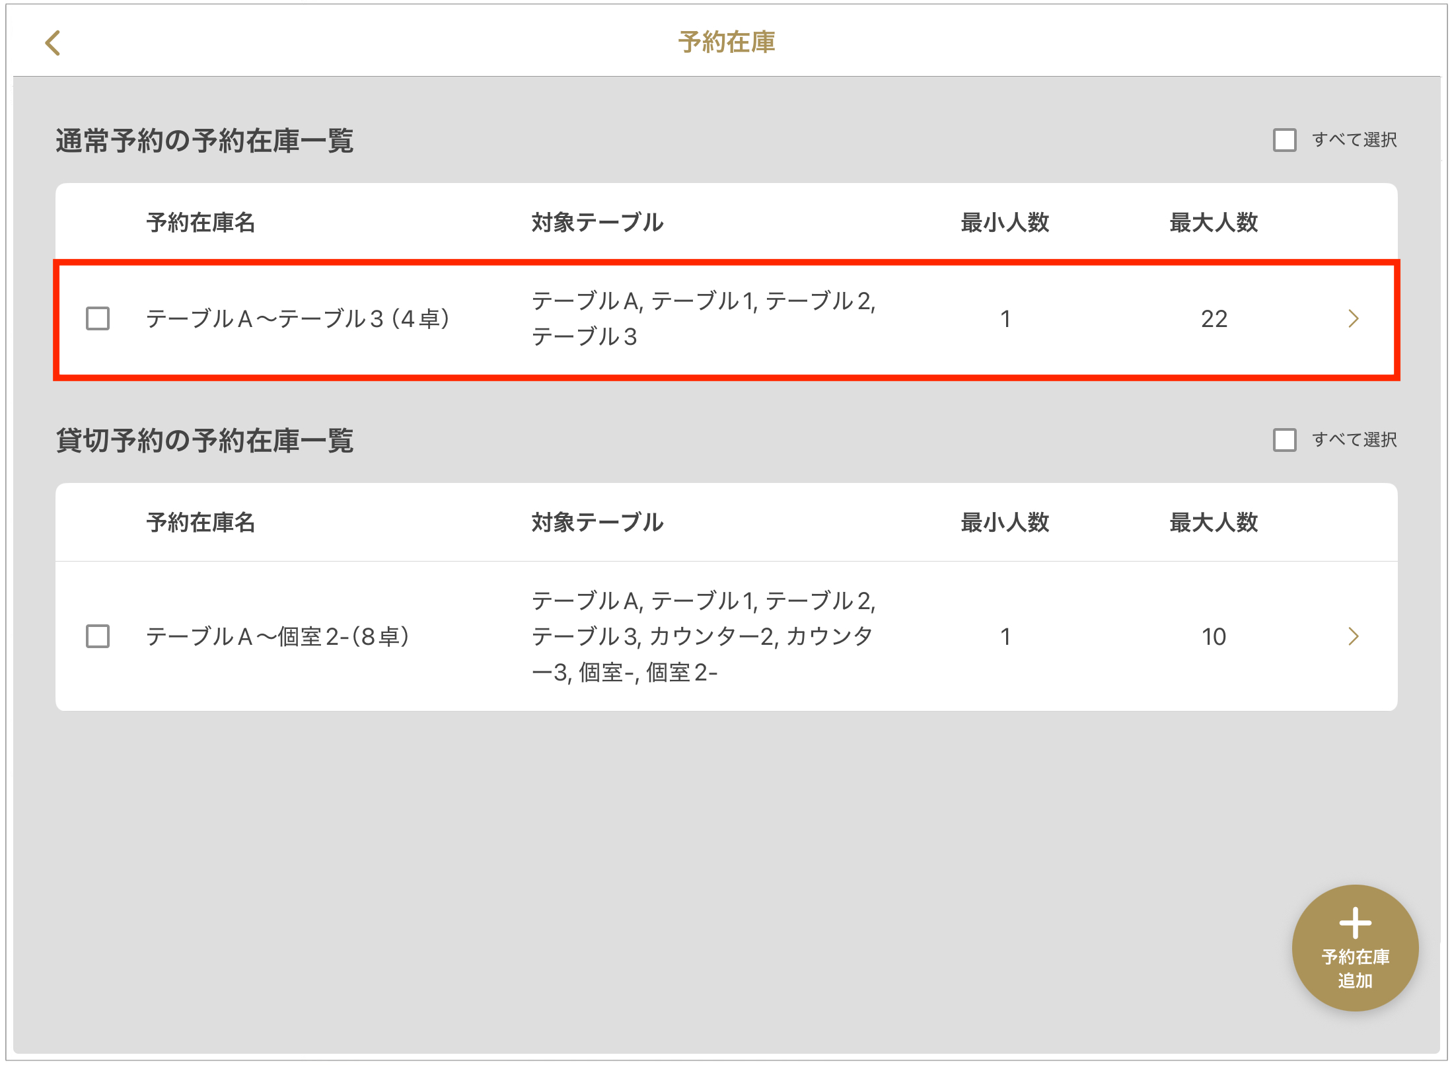Click 最大人数 header in 通常予約 table
The image size is (1452, 1065).
pos(1214,223)
